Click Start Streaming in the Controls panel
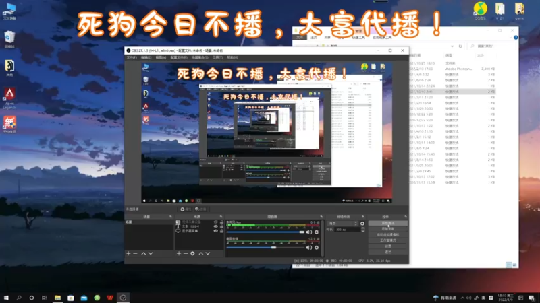 click(x=387, y=223)
